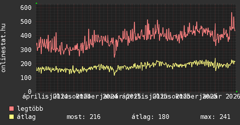Image resolution: width=240 pixels, height=125 pixels.
Task: Click the 0 y-axis label
Action: pyautogui.click(x=29, y=92)
